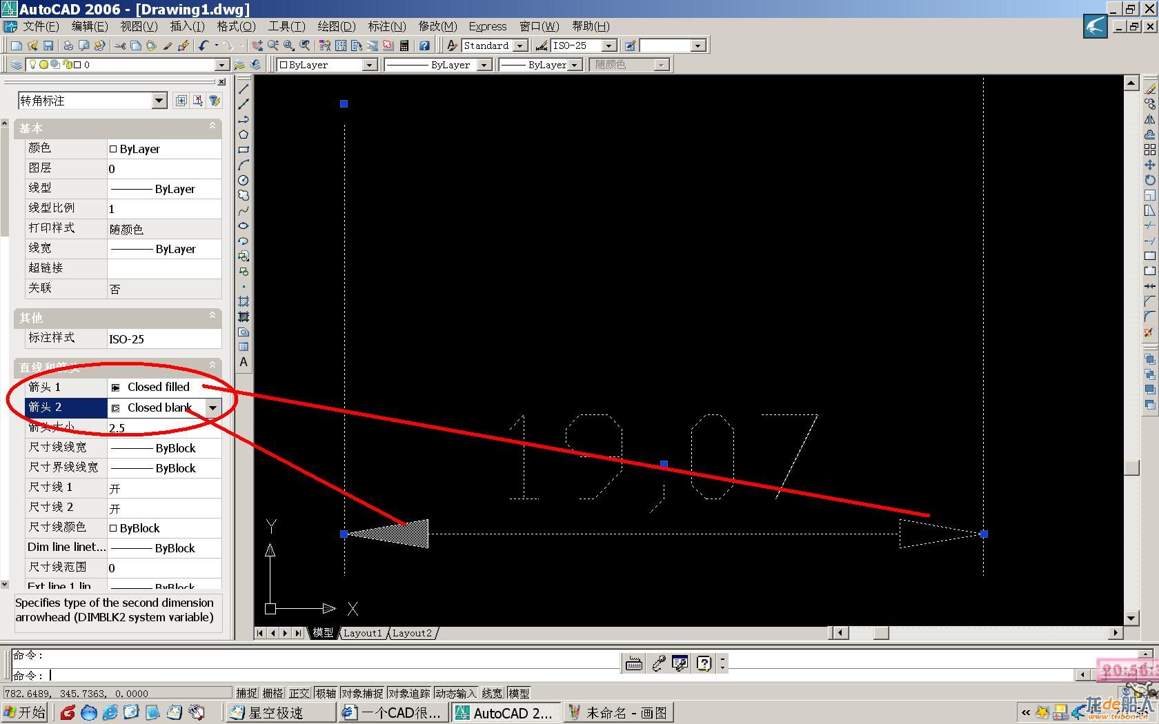Open the ISO-25 dimension style dropdown

(608, 46)
